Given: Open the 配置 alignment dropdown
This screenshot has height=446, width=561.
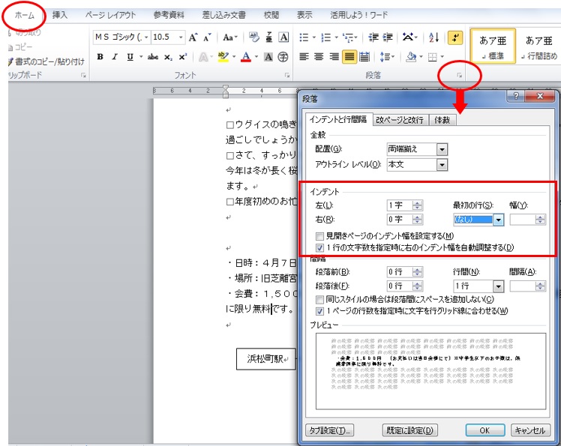Looking at the screenshot, I should point(442,149).
